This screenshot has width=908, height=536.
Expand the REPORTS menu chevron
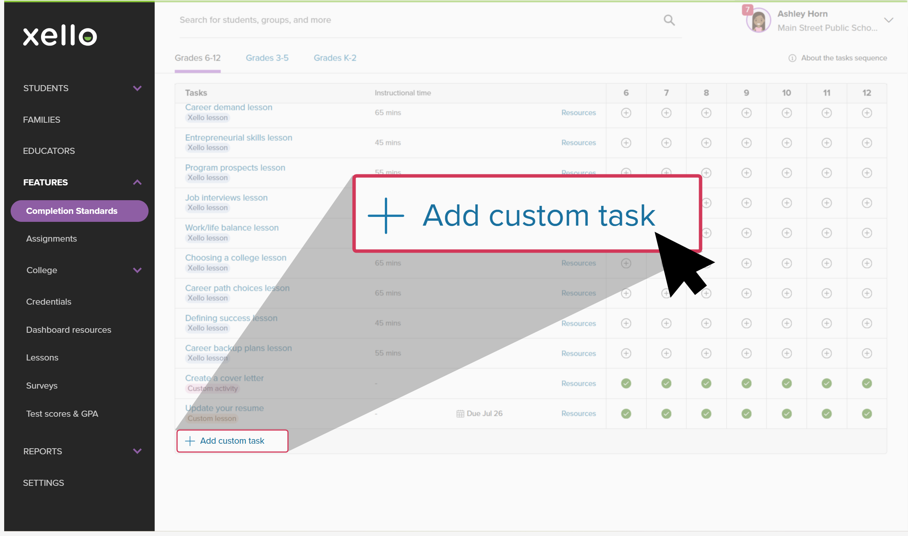point(138,451)
